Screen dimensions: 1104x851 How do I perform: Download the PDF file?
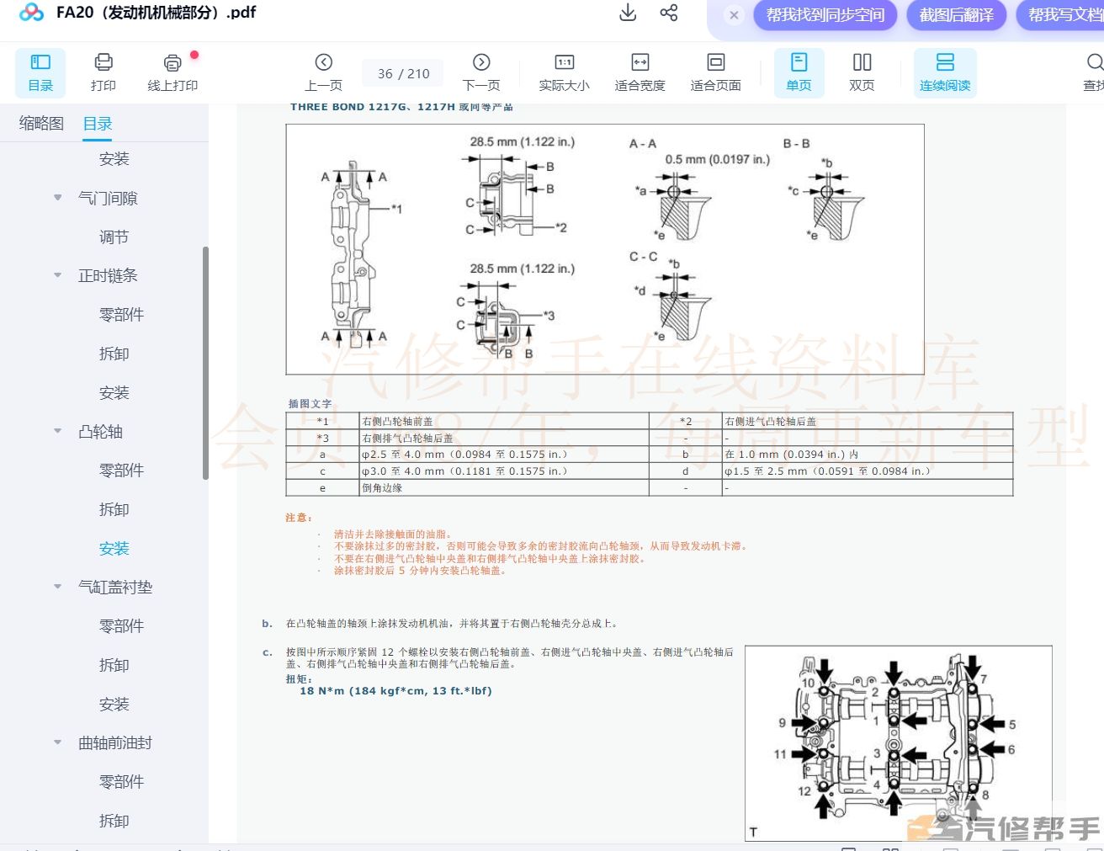pyautogui.click(x=628, y=13)
